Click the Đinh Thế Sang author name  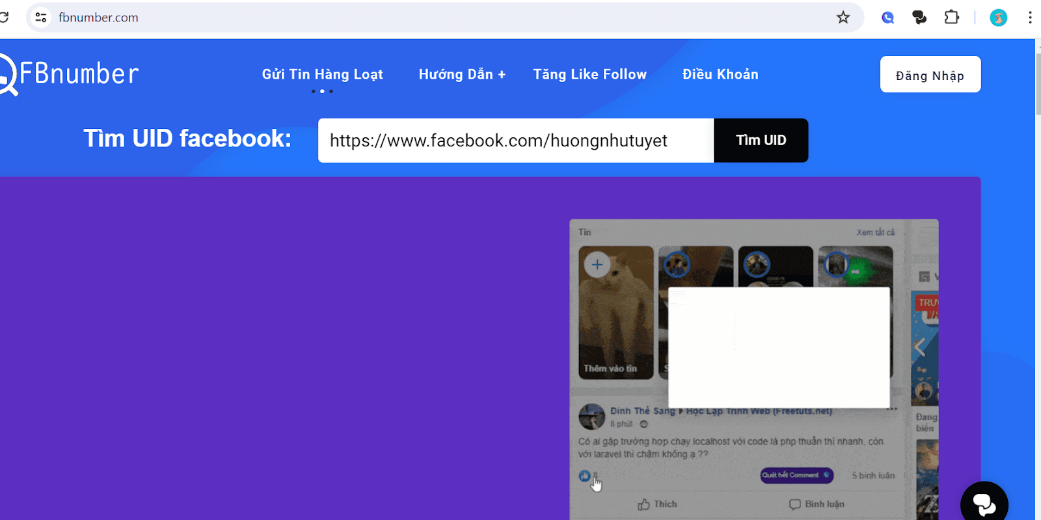click(642, 411)
